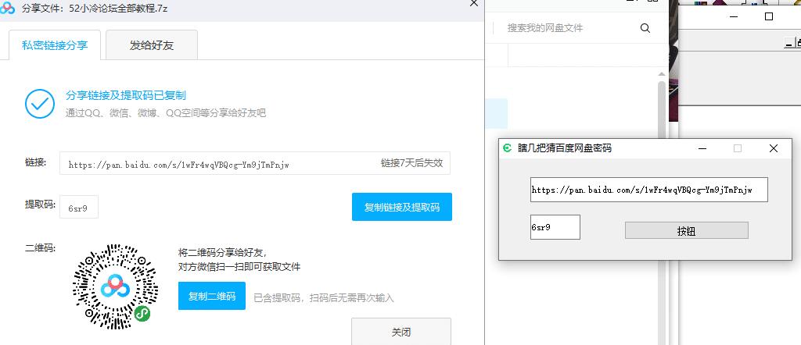Select the share link field in Baidu dialog
Viewport: 801px width, 345px height.
255,163
